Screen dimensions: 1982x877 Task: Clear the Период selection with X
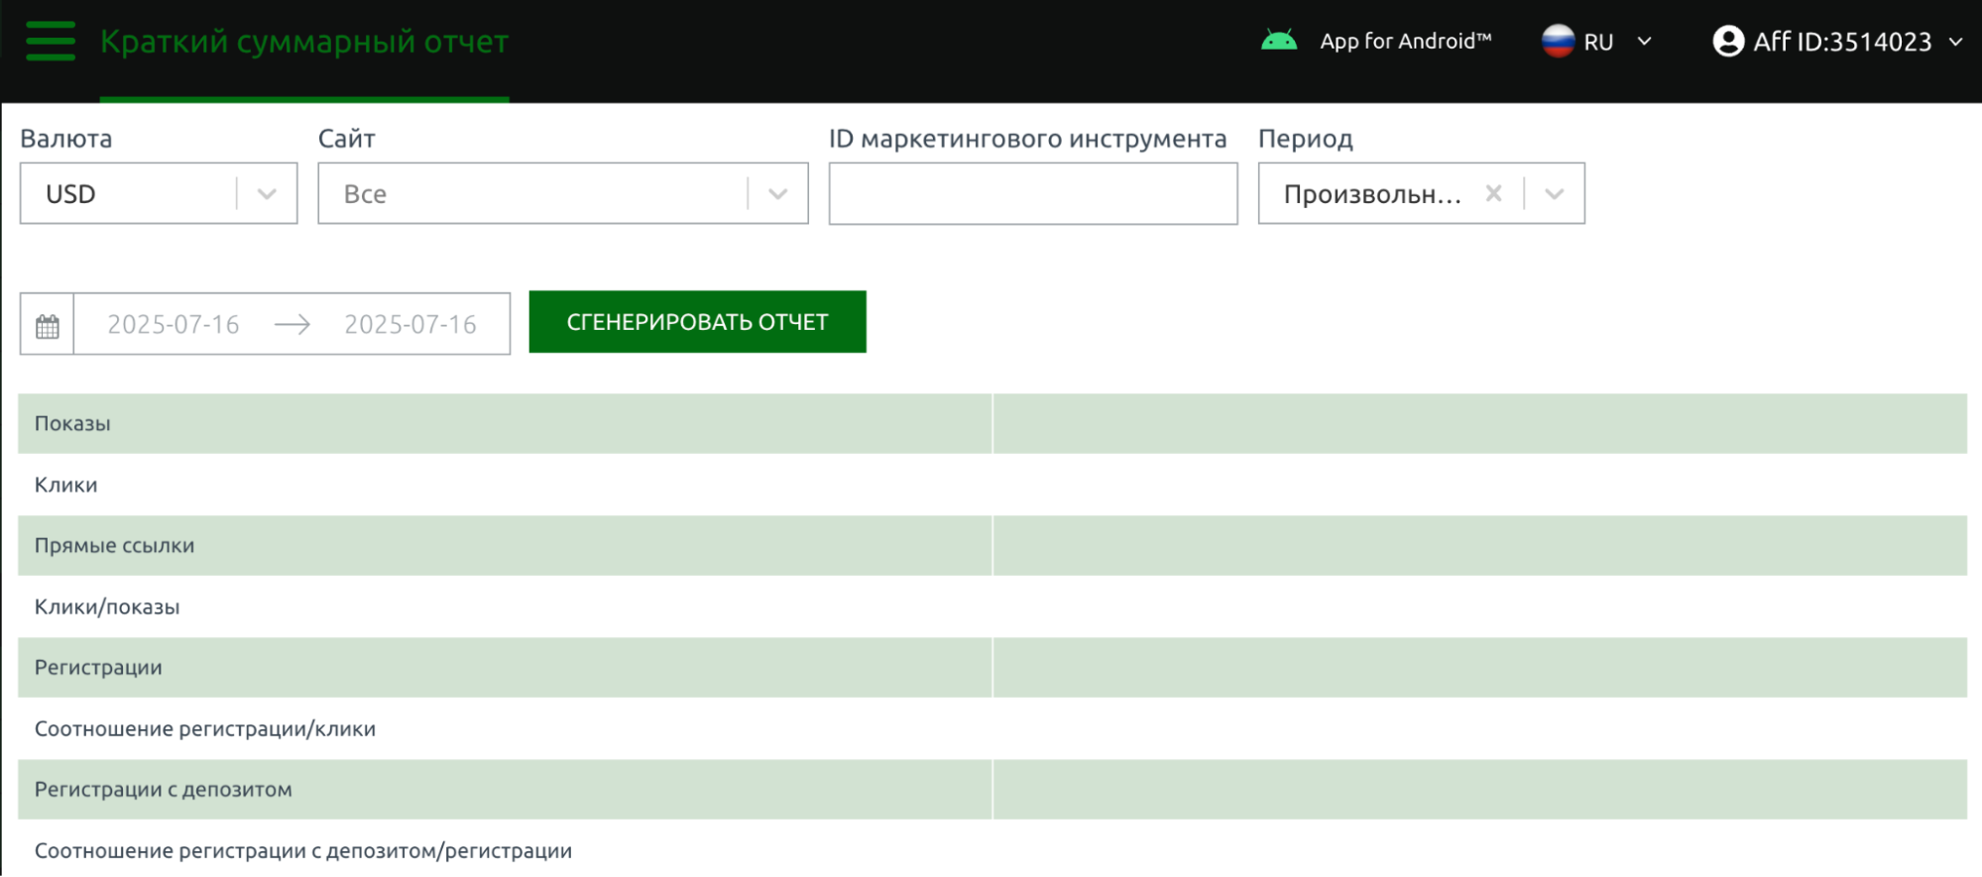pos(1493,194)
